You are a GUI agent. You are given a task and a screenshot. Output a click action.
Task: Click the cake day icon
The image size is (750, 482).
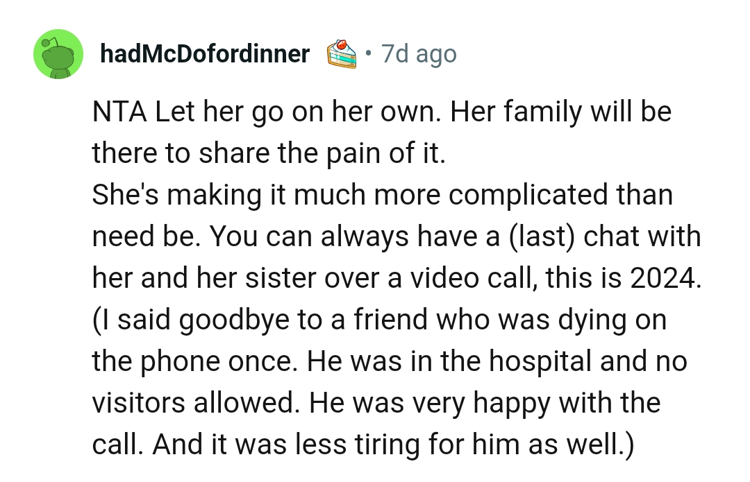[341, 54]
